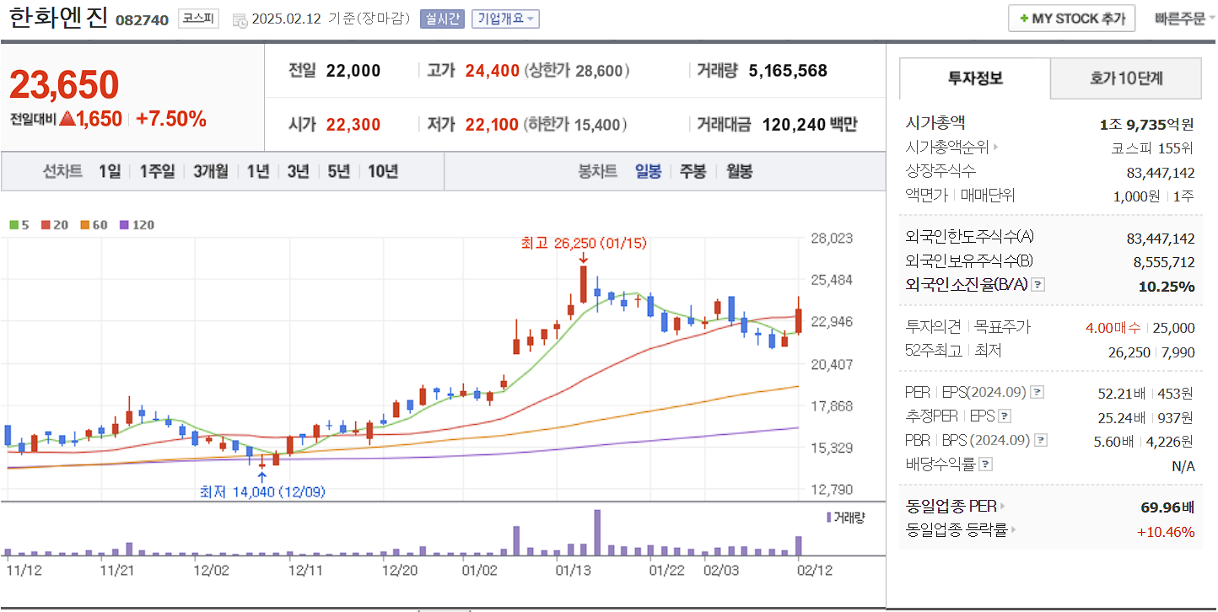Click the BPS(2024.09) help icon

1040,440
